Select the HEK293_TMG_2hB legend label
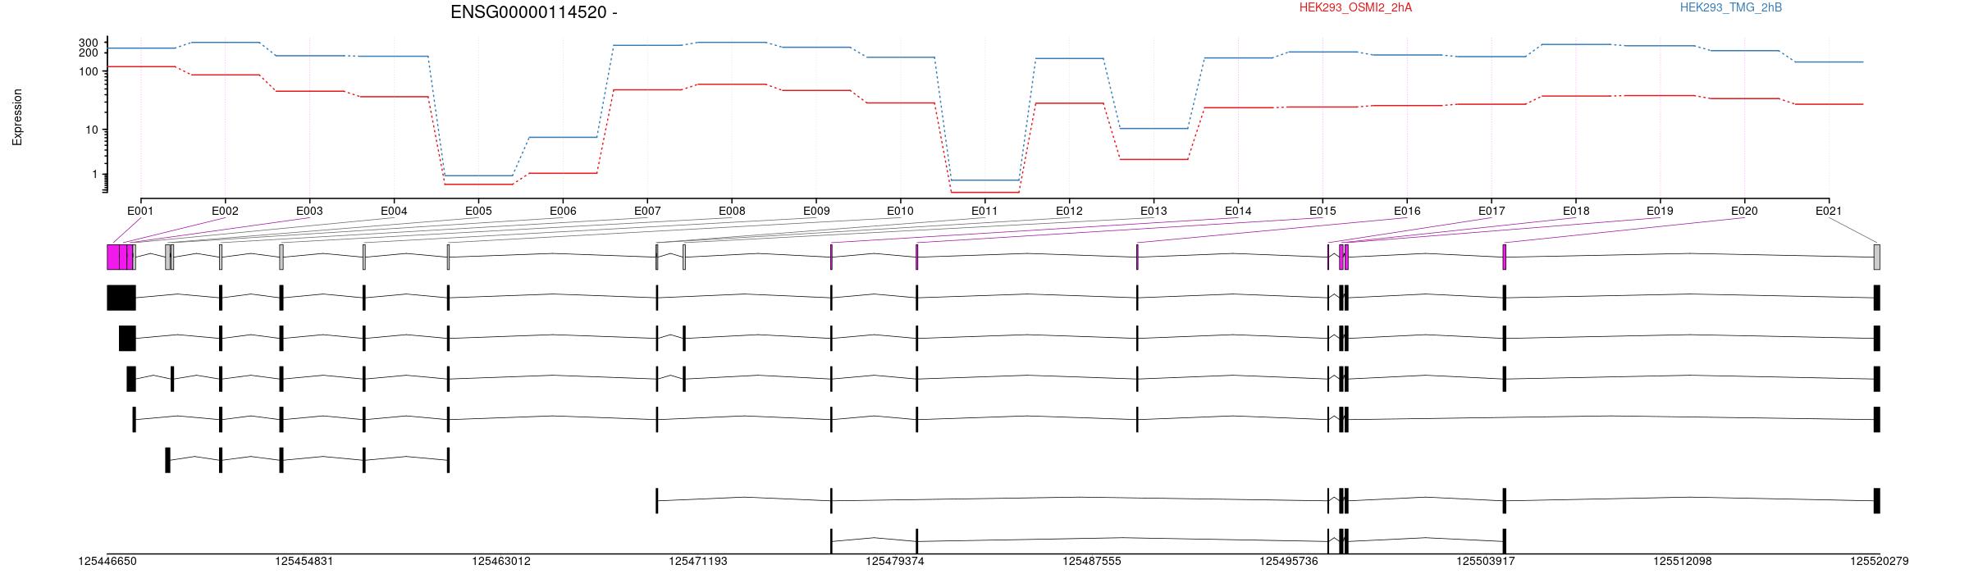 click(1731, 7)
